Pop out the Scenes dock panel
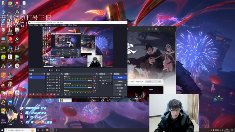The width and height of the screenshot is (235, 132). 44,74
